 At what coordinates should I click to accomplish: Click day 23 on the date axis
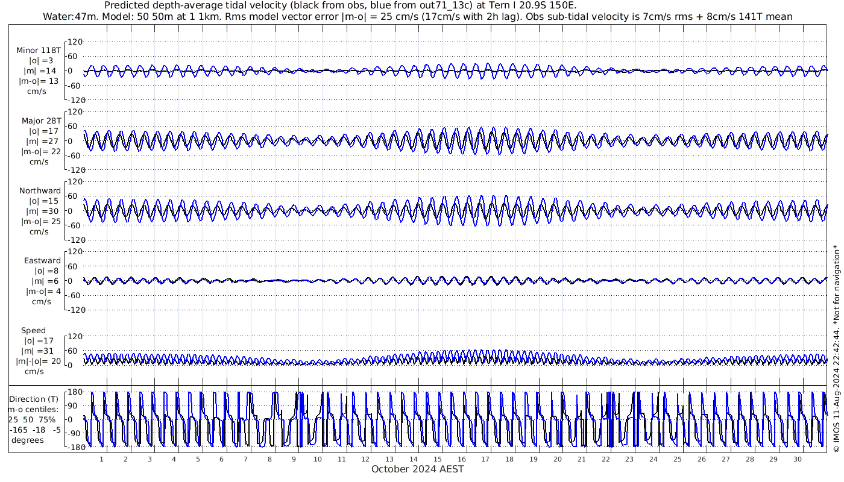(629, 459)
